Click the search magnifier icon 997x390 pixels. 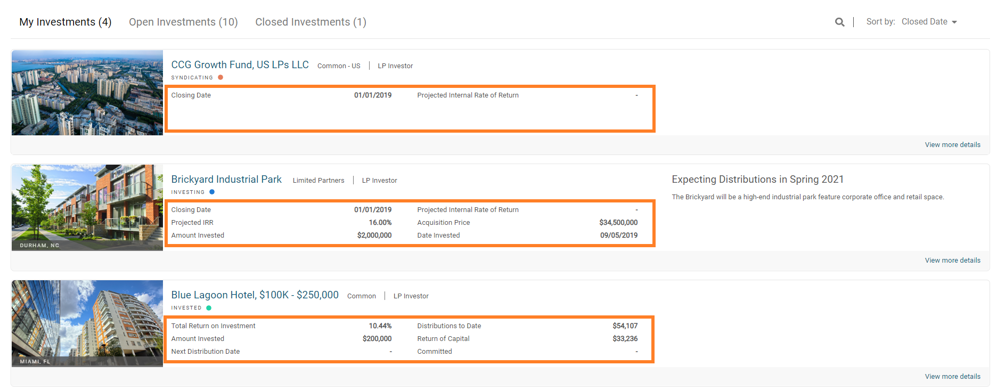click(839, 22)
